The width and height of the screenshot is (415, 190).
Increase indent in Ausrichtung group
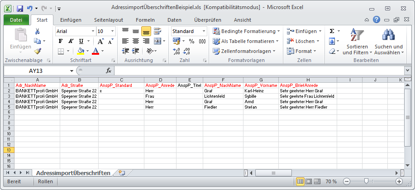pos(136,51)
